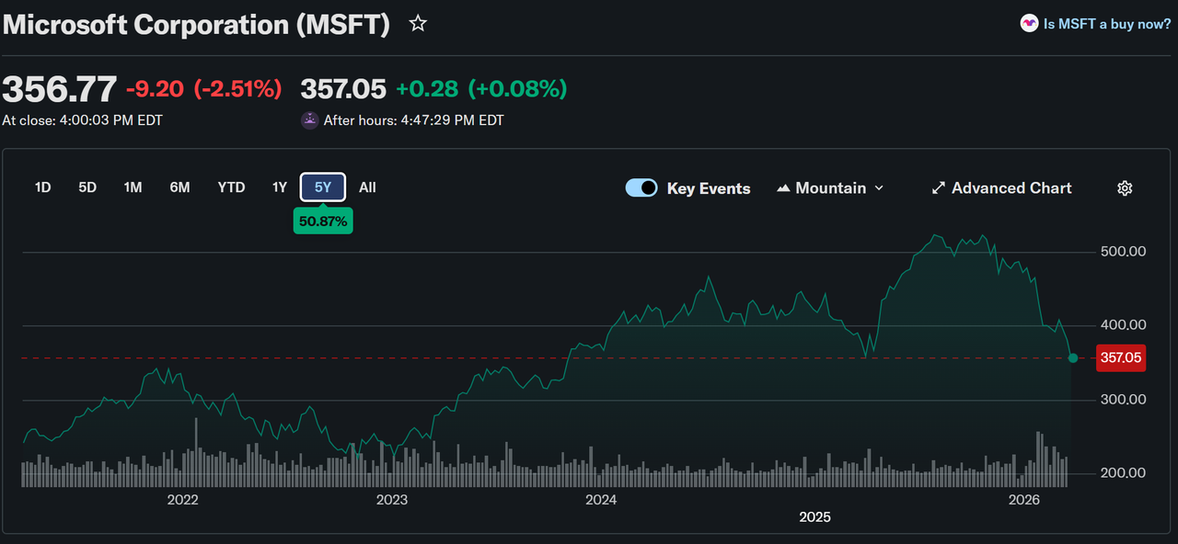Viewport: 1178px width, 544px height.
Task: Toggle the Key Events switch off
Action: [x=641, y=187]
